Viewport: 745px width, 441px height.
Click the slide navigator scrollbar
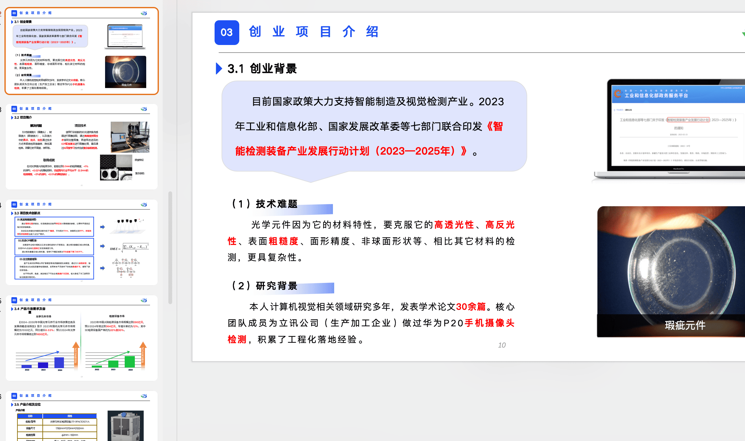pyautogui.click(x=170, y=247)
